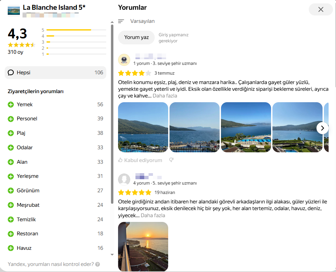
Task: Click first reviewer's avatar icon
Action: click(124, 60)
